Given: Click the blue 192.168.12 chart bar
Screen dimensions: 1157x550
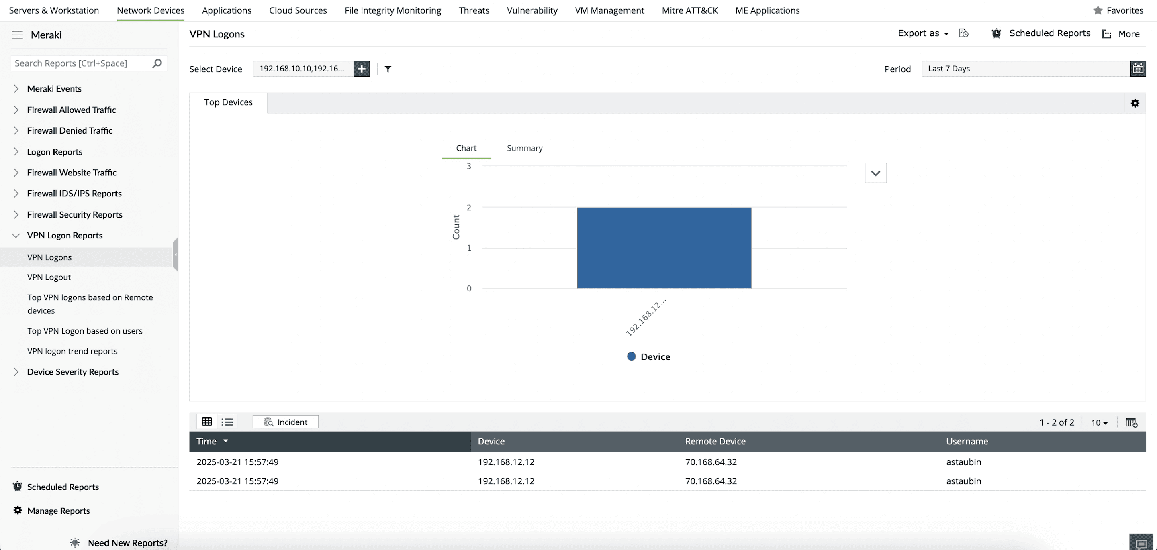Looking at the screenshot, I should coord(664,247).
